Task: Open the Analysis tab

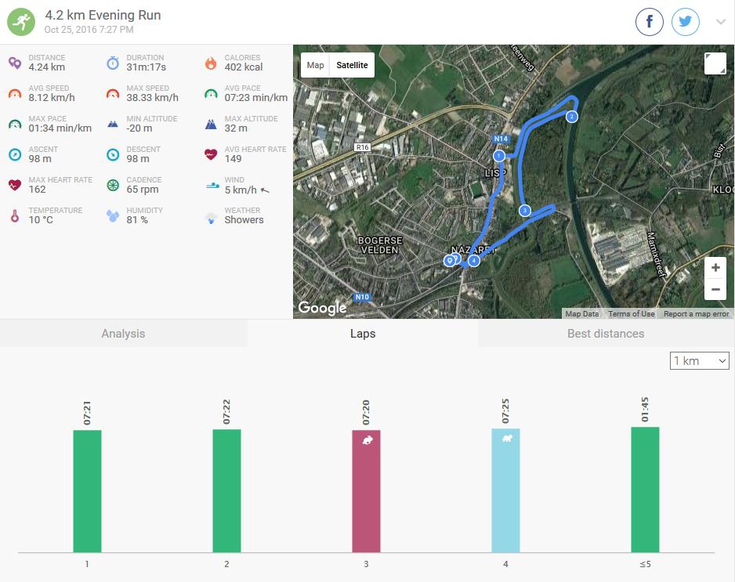Action: click(x=123, y=334)
